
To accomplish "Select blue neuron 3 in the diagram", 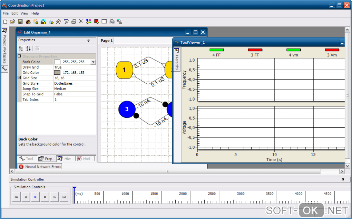I will pos(127,109).
